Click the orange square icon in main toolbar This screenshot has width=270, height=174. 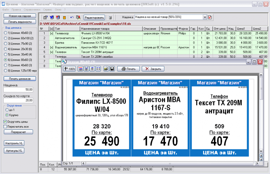[64, 17]
